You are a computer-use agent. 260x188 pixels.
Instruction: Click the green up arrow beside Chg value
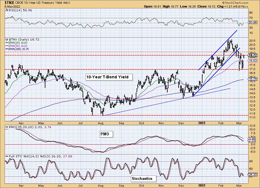pyautogui.click(x=247, y=7)
